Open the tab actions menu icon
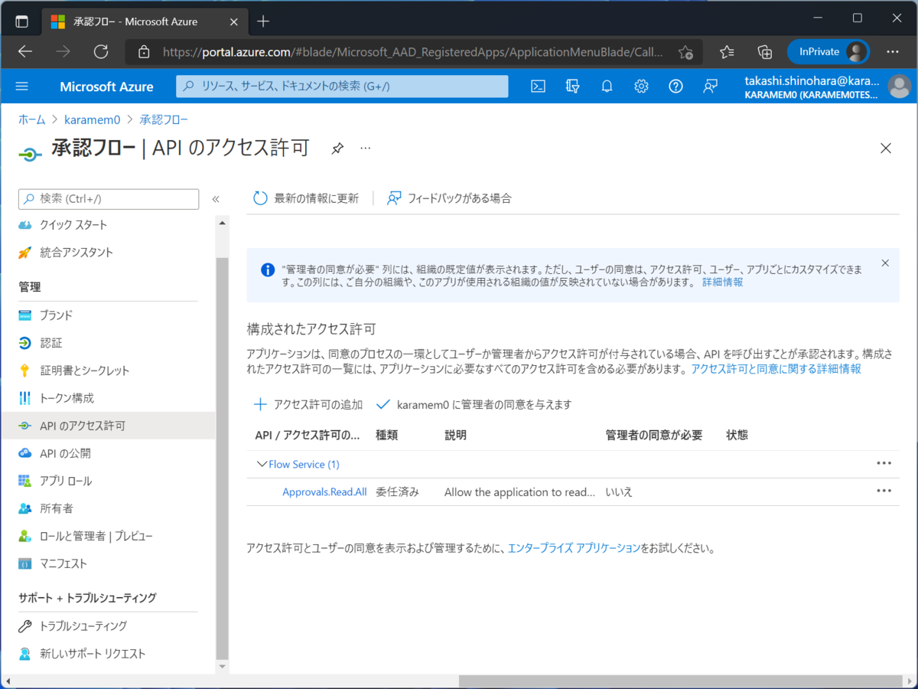Image resolution: width=918 pixels, height=689 pixels. (x=21, y=21)
